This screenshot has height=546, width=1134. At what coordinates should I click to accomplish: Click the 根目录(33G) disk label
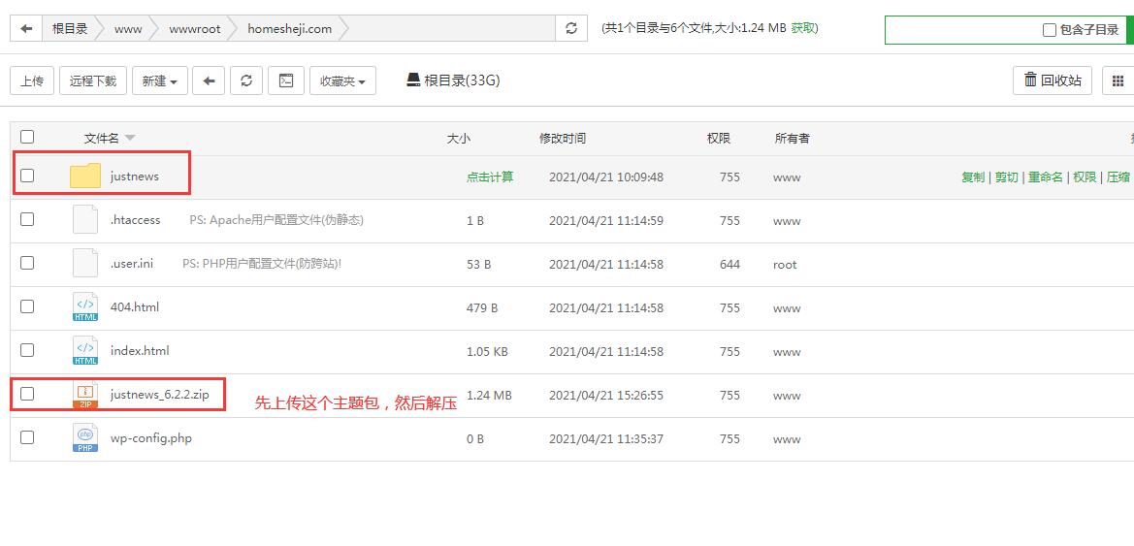coord(462,80)
